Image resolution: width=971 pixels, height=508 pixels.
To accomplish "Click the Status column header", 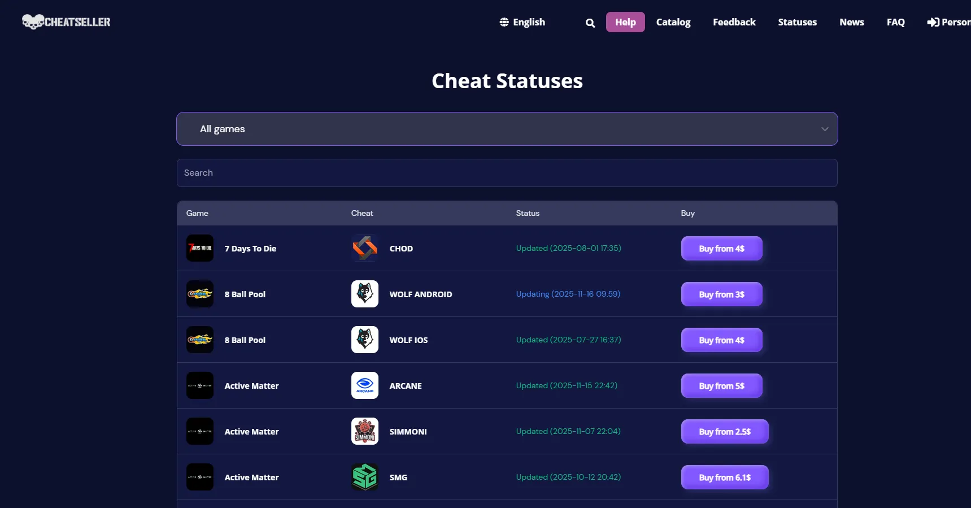I will tap(528, 213).
